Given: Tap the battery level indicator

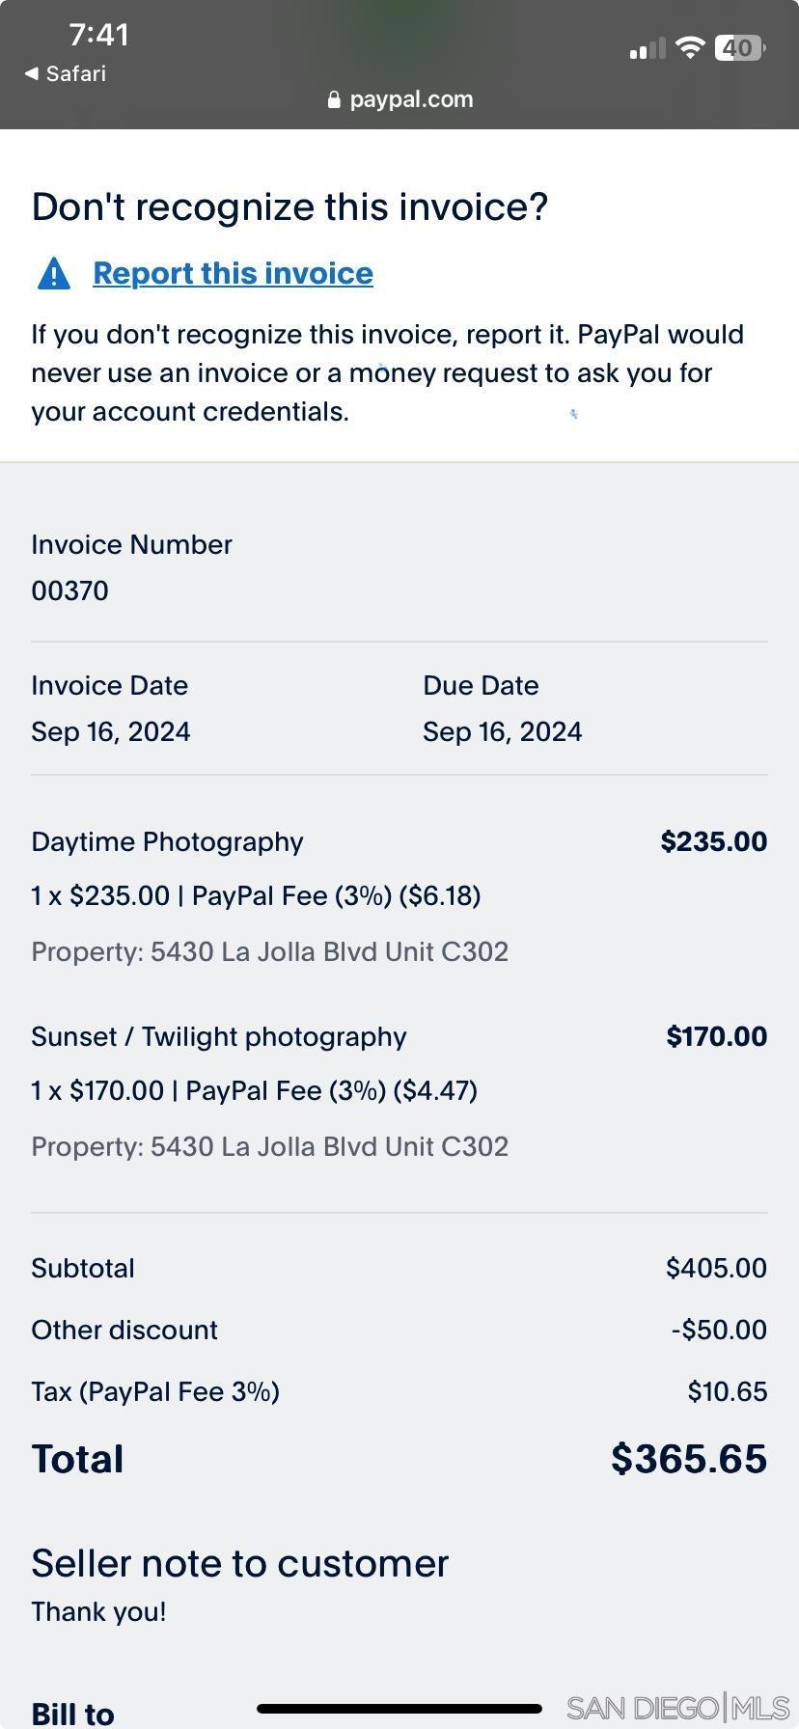Looking at the screenshot, I should (739, 47).
